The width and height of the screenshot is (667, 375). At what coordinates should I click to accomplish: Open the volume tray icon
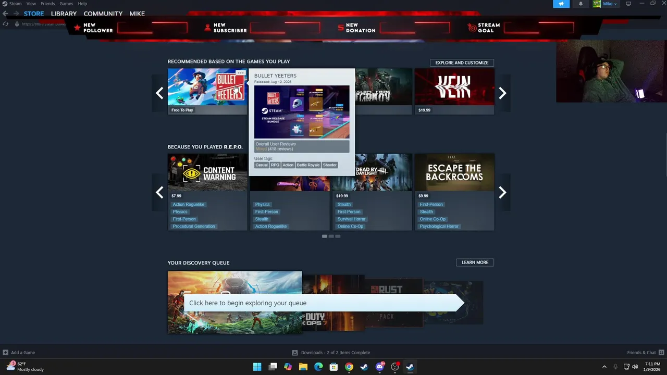click(635, 367)
